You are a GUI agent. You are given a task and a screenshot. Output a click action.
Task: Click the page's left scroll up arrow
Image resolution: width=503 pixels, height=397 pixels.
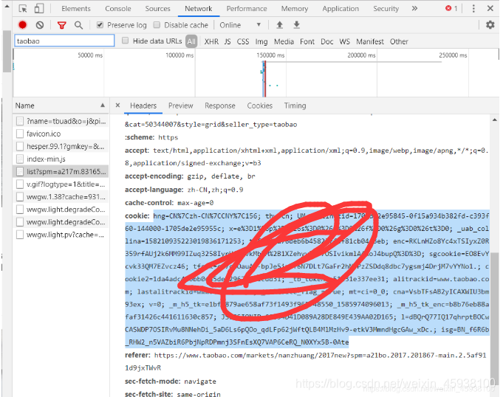coord(7,6)
